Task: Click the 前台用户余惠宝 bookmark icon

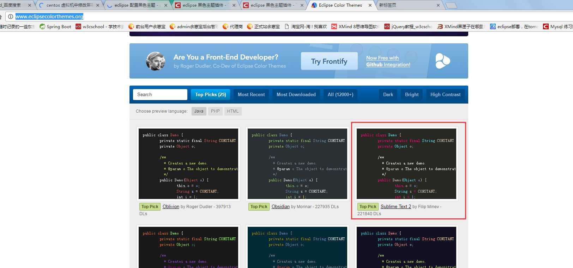Action: tap(131, 26)
